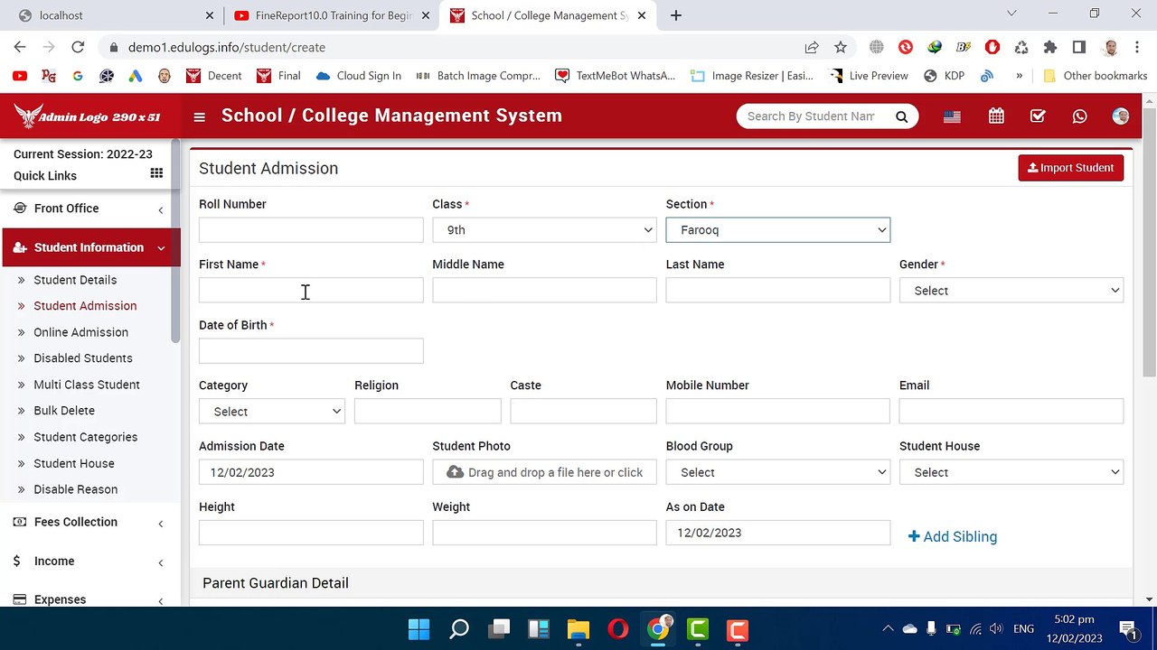Viewport: 1157px width, 650px height.
Task: Open Student Details in sidebar
Action: pos(75,280)
